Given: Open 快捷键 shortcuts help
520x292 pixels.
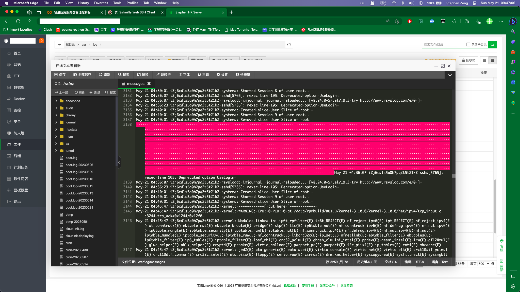Looking at the screenshot, I should tap(243, 75).
